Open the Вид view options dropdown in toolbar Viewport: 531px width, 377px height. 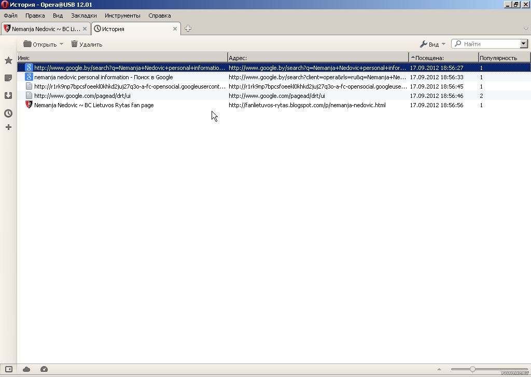click(x=433, y=44)
